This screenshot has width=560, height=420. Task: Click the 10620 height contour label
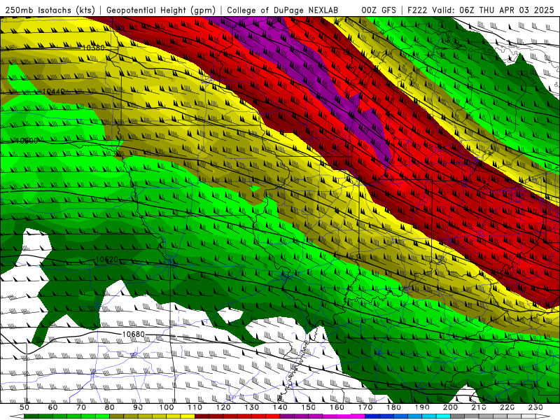[x=107, y=259]
